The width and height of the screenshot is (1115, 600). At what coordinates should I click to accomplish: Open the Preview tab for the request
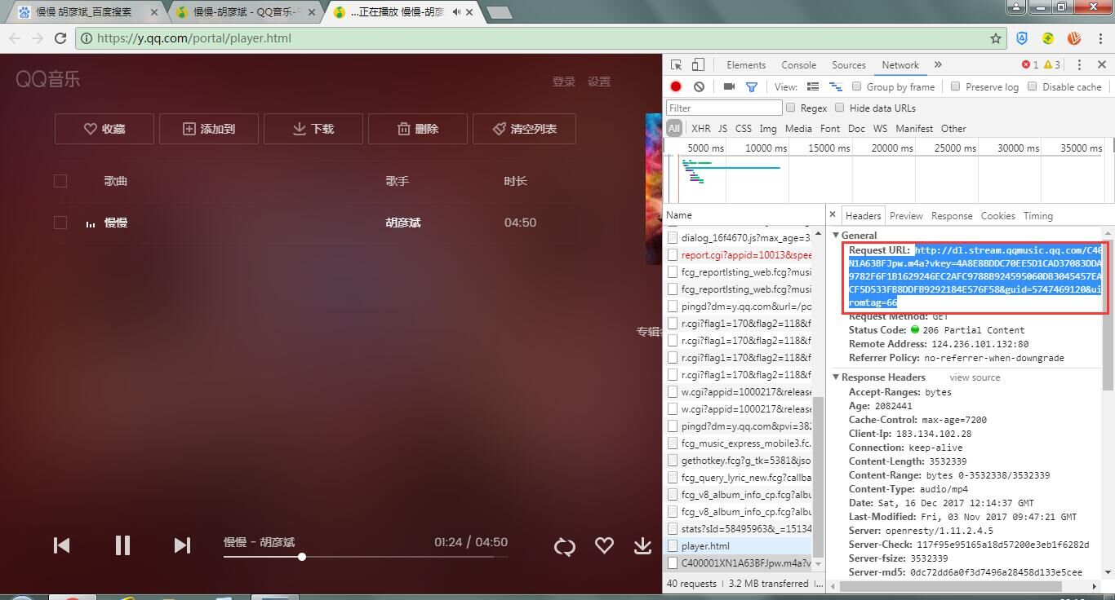pyautogui.click(x=905, y=215)
